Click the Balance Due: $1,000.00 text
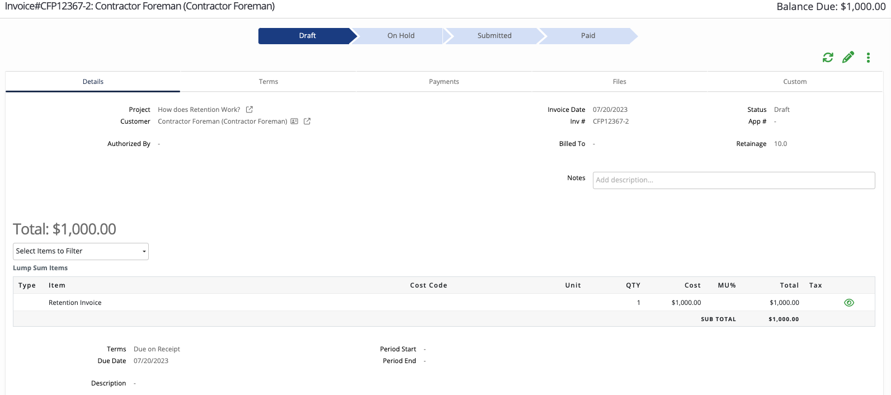Screen dimensions: 891x395 coord(831,7)
